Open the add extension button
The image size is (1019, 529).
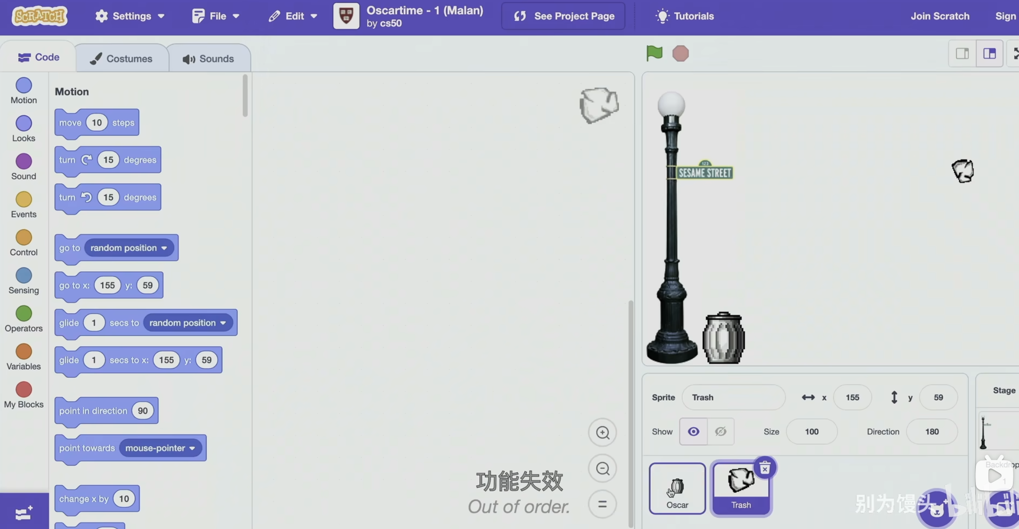(x=24, y=512)
